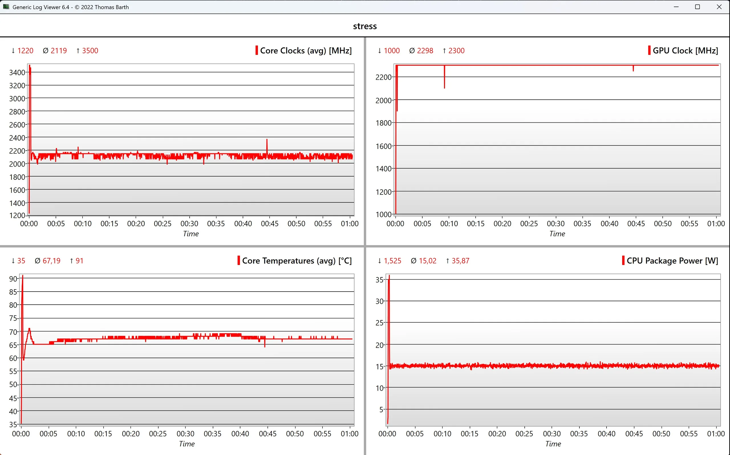This screenshot has width=730, height=455.
Task: Click the Core Clocks average value 2119
Action: pos(59,51)
